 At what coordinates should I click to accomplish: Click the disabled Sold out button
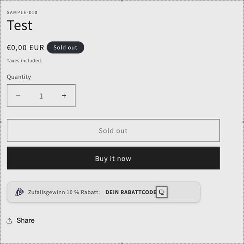coord(113,130)
